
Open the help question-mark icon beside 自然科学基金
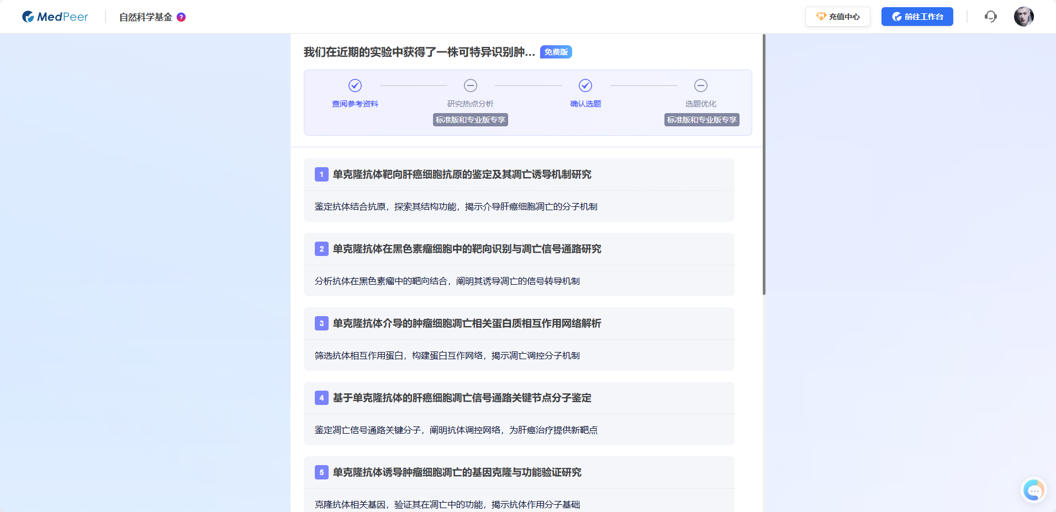pos(181,17)
